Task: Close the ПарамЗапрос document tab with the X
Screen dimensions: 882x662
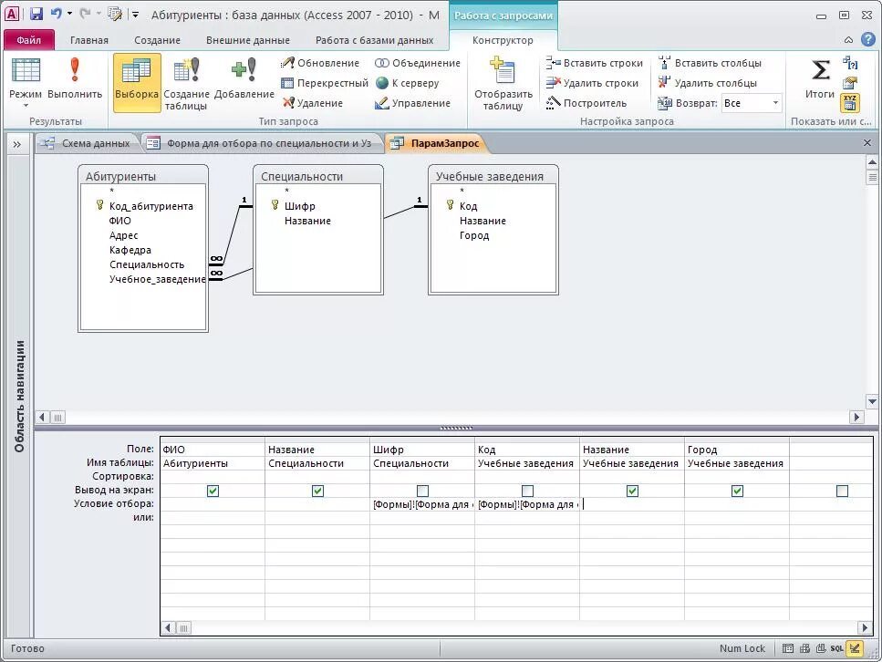Action: [867, 143]
